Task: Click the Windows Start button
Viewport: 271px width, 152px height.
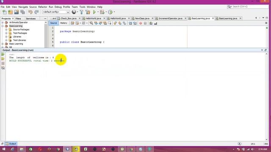Action: click(x=4, y=149)
